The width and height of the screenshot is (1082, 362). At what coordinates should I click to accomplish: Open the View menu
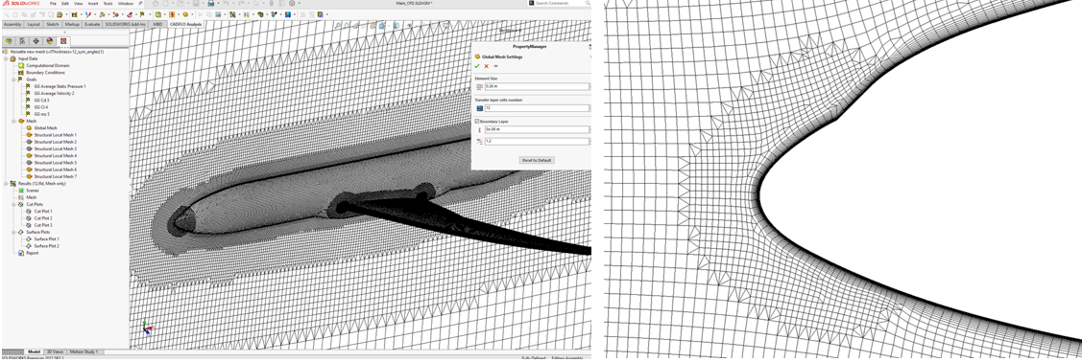tap(80, 4)
